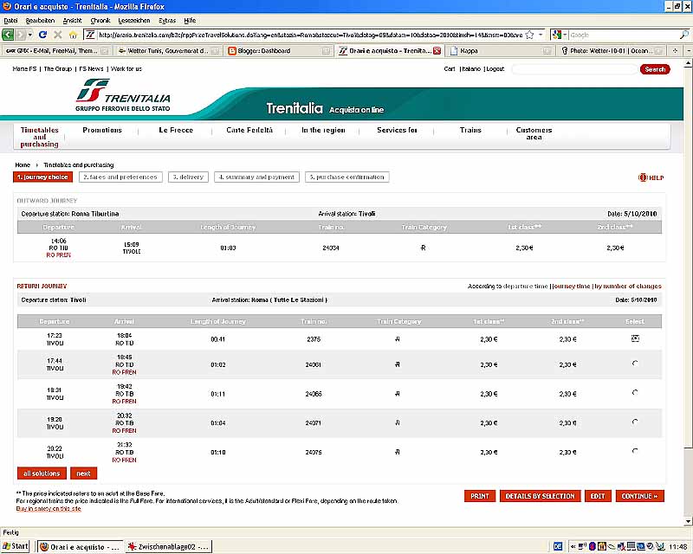
Task: Open the Services for nav item
Action: point(397,130)
